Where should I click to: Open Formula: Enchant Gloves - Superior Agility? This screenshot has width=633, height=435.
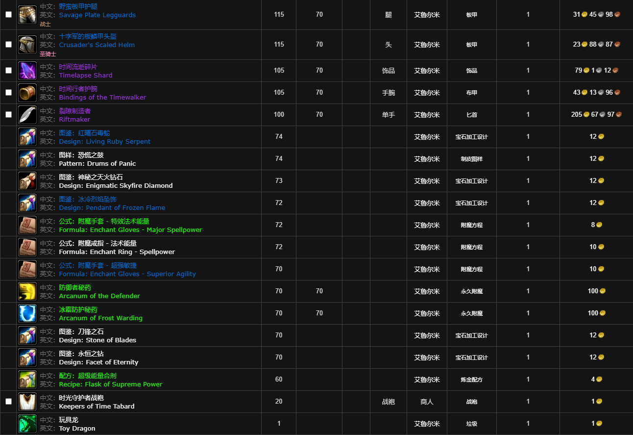click(x=127, y=274)
